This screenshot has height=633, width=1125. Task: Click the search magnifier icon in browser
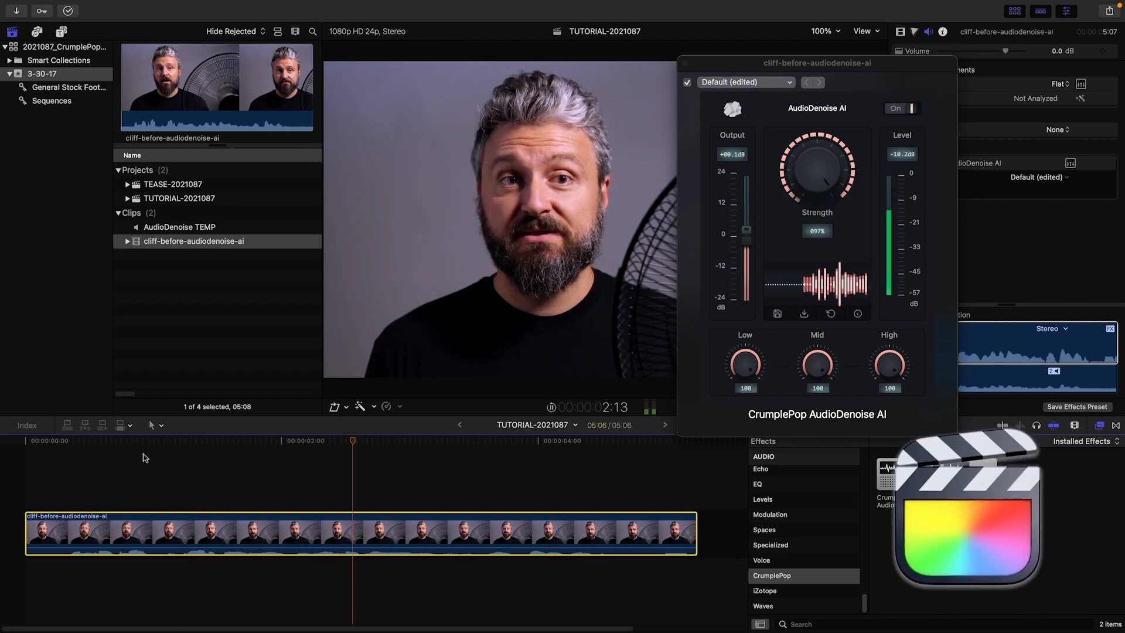click(x=313, y=32)
